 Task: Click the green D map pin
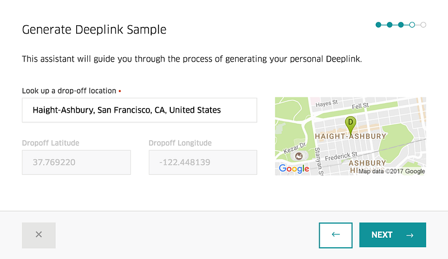tap(351, 123)
